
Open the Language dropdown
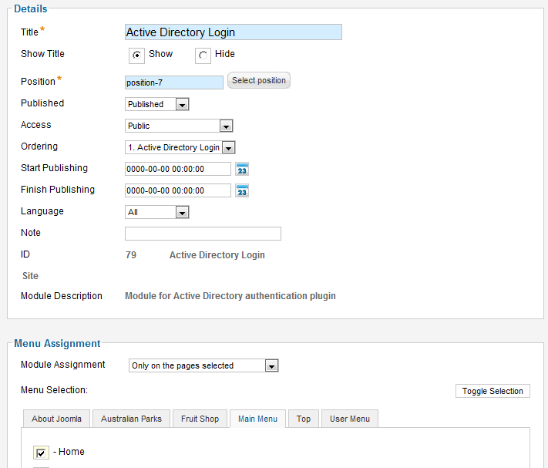click(157, 212)
